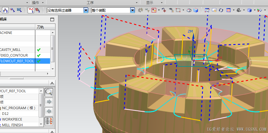Screen dimensions: 268x133
Task: Activate the pan hand tool
Action: point(214,10)
